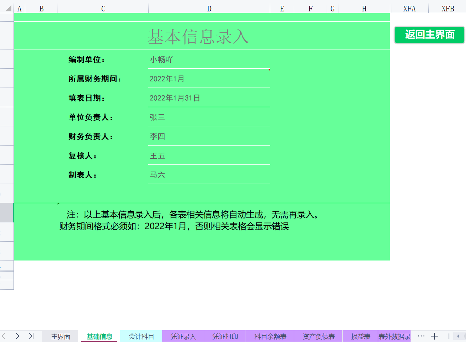Screen dimensions: 466x342
Task: Click the 返回主界面 button
Action: coord(429,35)
